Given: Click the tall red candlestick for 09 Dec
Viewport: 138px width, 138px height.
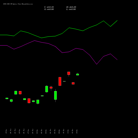Looking at the screenshot, I should [60, 81].
